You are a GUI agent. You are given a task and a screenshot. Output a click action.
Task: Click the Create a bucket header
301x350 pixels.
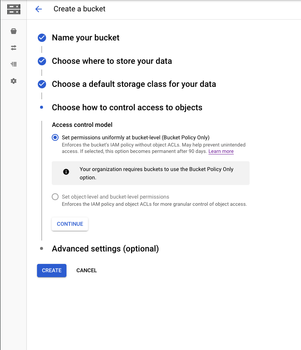click(79, 9)
